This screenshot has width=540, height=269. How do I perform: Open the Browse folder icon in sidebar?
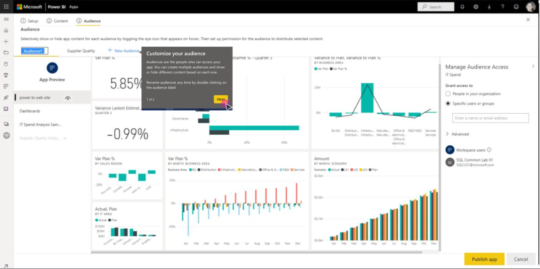tap(6, 53)
